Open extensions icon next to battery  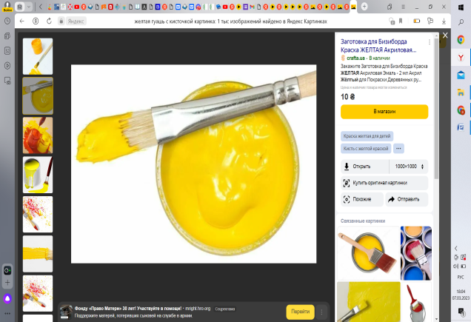click(430, 21)
